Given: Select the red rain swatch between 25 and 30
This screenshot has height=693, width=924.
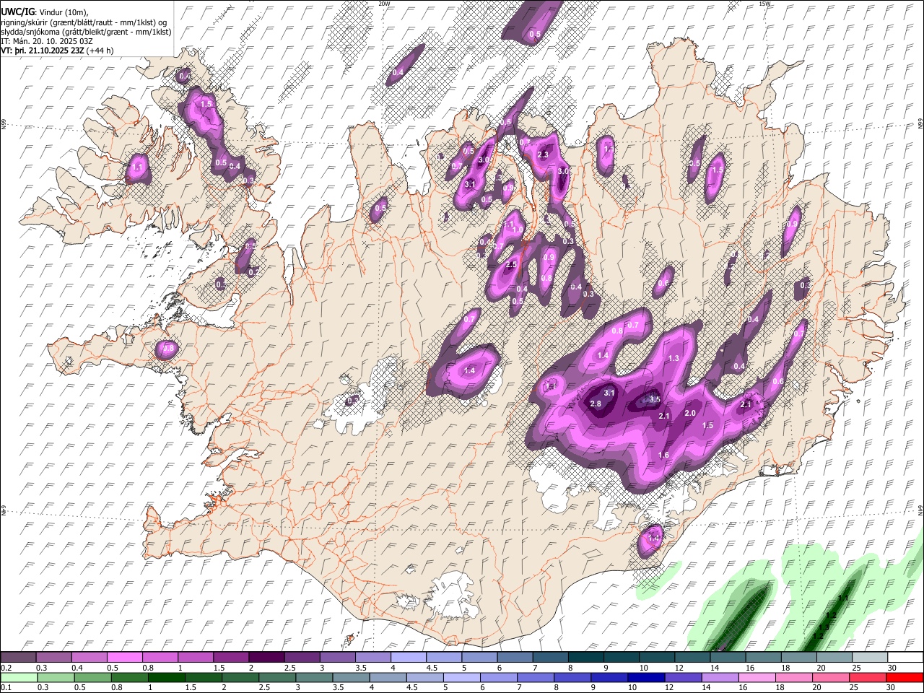Looking at the screenshot, I should click(x=869, y=677).
